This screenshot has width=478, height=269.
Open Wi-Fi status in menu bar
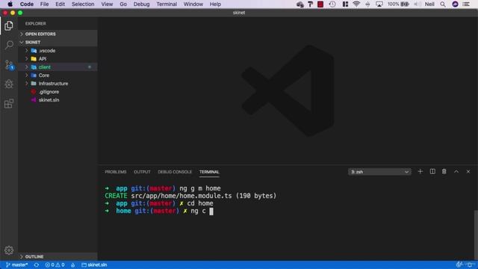tap(356, 4)
